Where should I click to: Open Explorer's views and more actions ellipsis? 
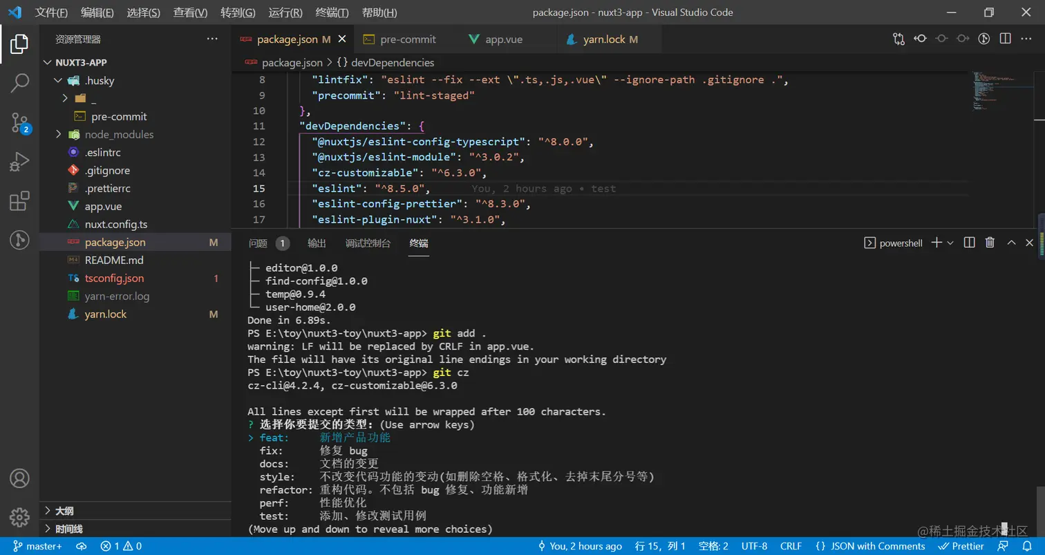[212, 39]
